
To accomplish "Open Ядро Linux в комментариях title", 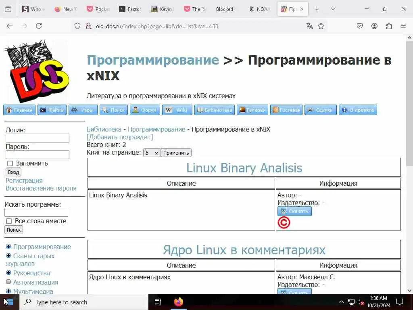I will [x=244, y=250].
